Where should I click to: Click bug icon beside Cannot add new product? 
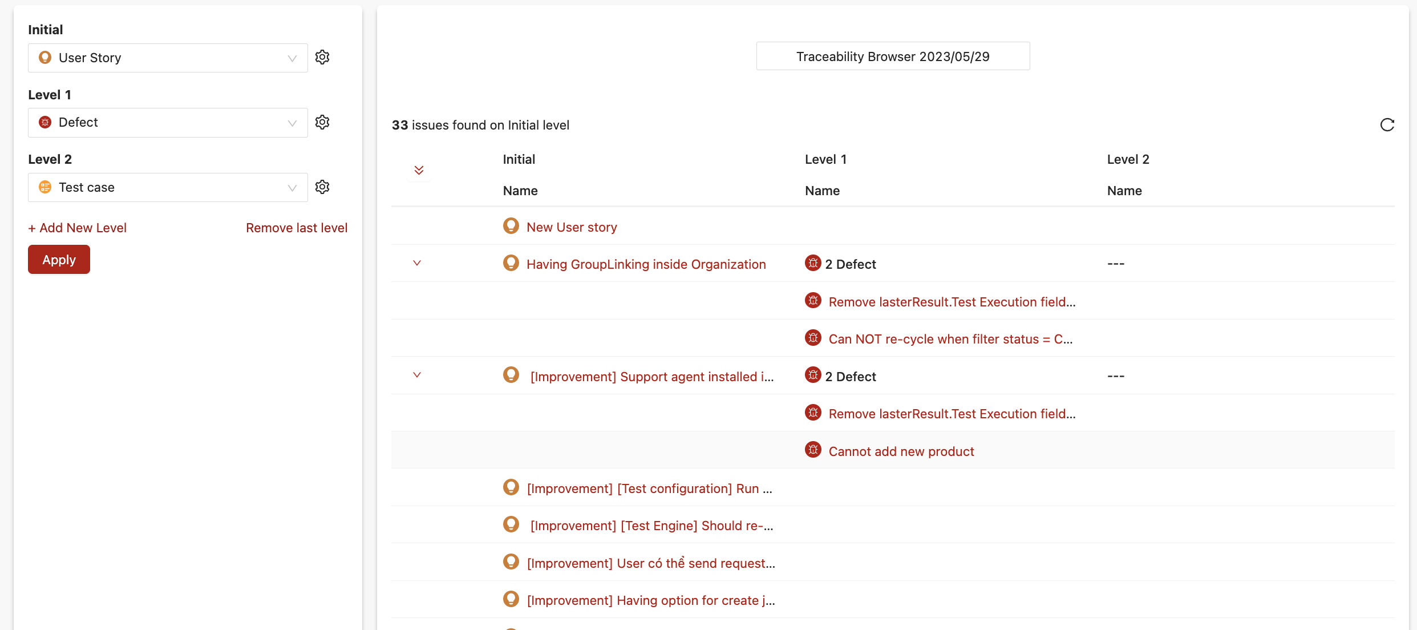tap(813, 450)
